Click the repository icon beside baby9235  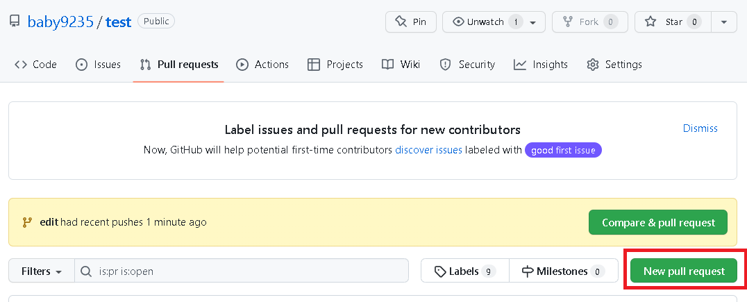[x=15, y=22]
